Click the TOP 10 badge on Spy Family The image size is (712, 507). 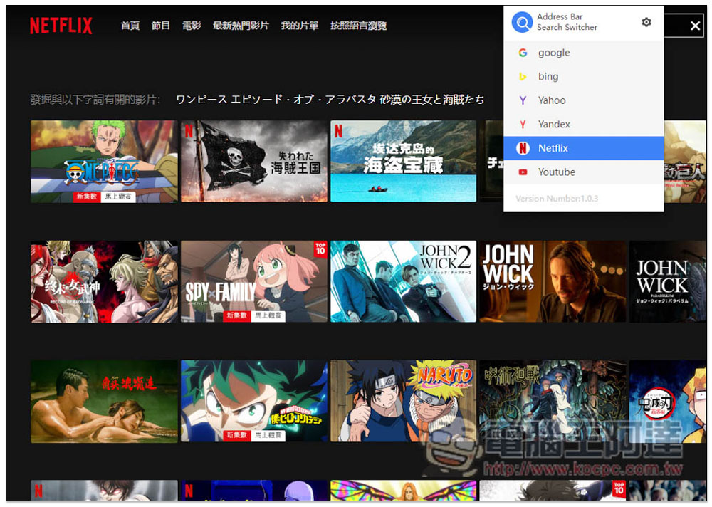[x=320, y=249]
